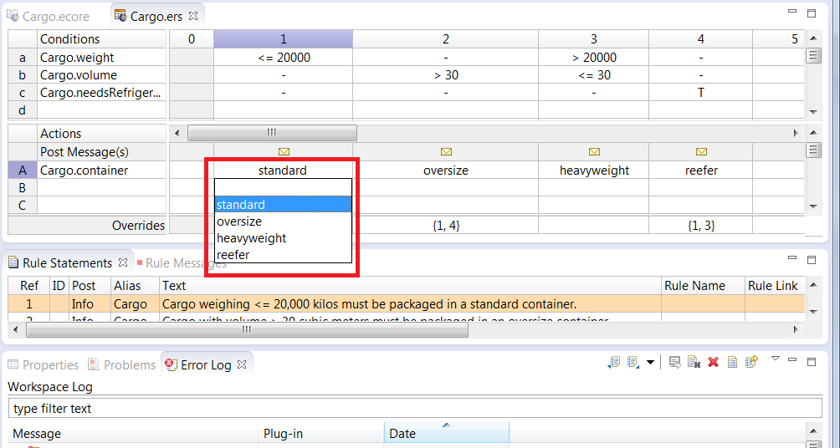Close the Cargo.ers editor tab
This screenshot has width=840, height=448.
tap(193, 16)
